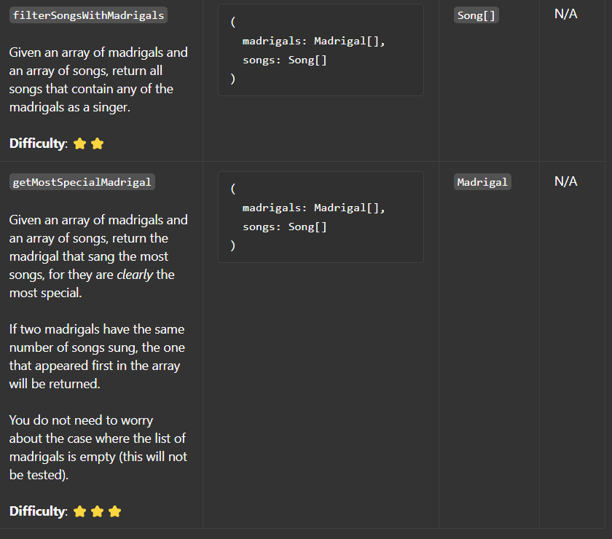Select the bottom N/A cell
The image size is (612, 539).
566,181
